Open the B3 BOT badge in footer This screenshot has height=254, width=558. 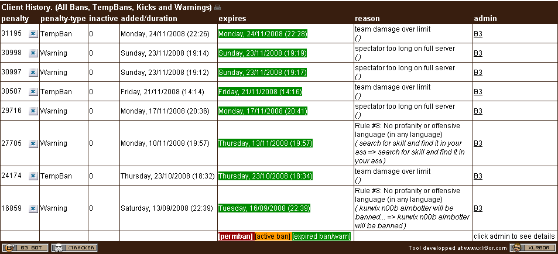pos(25,248)
